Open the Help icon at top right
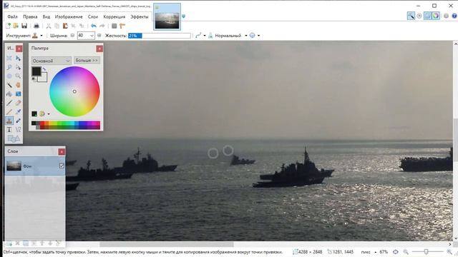Screen dimensions: 458x257 [x=454, y=16]
